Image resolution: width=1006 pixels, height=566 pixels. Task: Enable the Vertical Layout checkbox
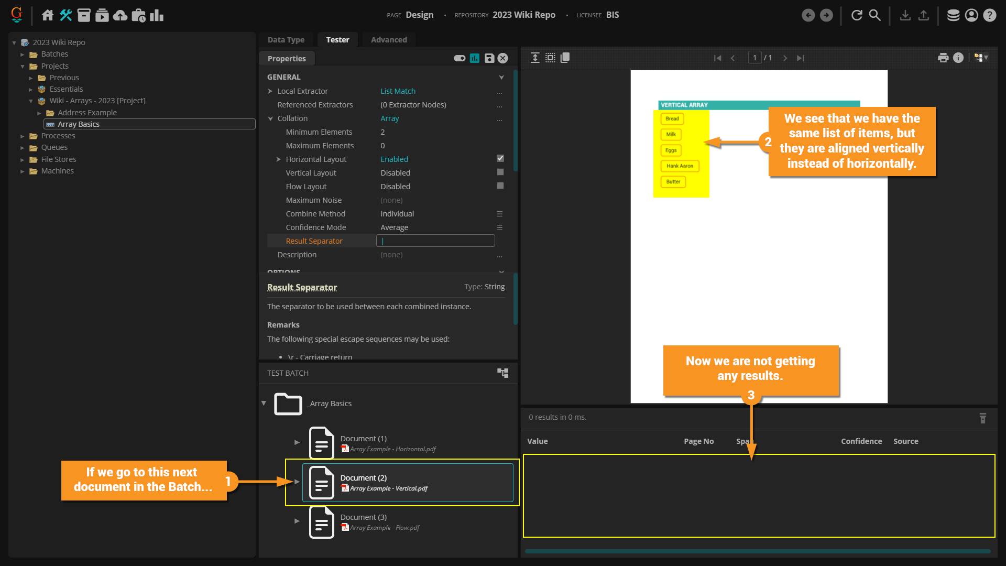500,172
